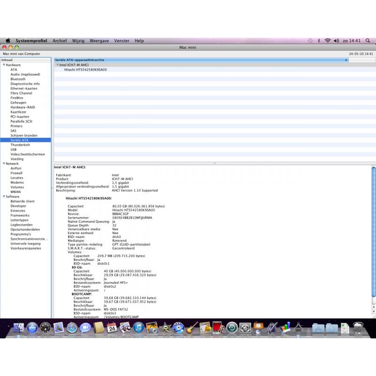The height and width of the screenshot is (376, 376).
Task: Select Extensies under Software
Action: (18, 211)
